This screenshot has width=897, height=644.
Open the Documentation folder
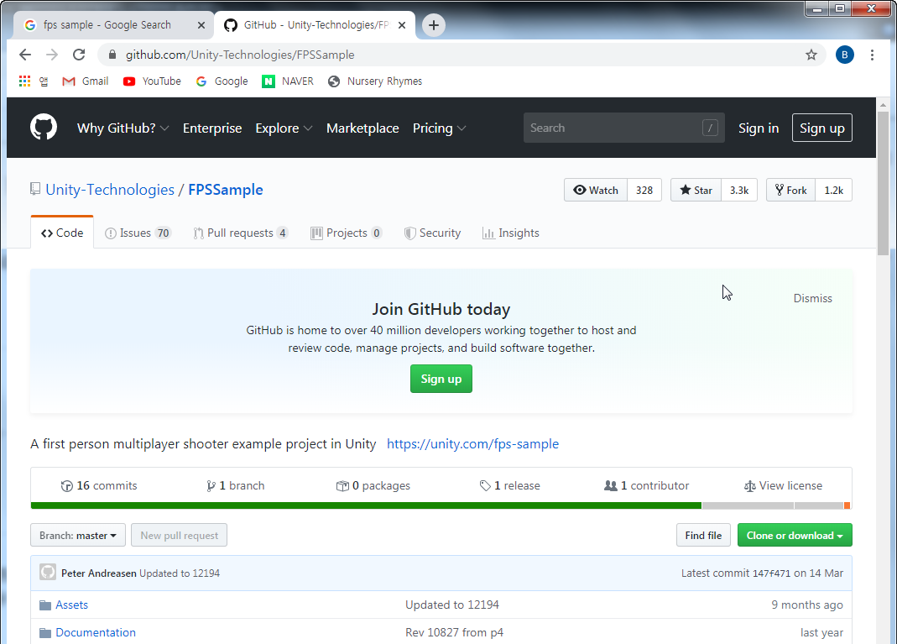(x=96, y=632)
